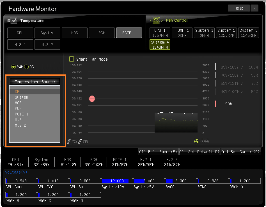Click the Celsius thermometer icon
The height and width of the screenshot is (207, 266).
pyautogui.click(x=68, y=141)
